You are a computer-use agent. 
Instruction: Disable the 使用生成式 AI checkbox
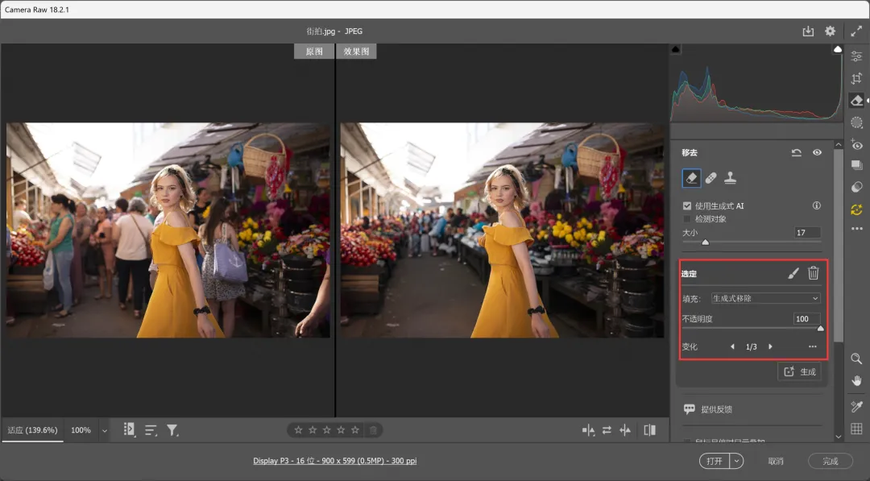687,206
